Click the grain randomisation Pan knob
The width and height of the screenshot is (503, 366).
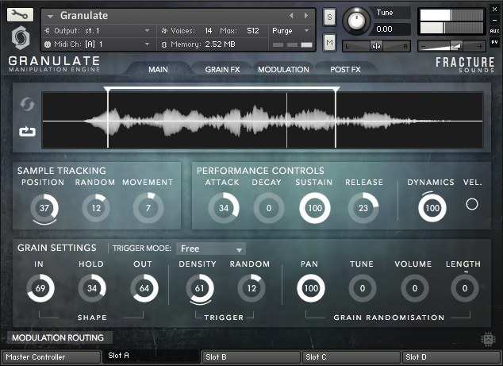(x=311, y=288)
